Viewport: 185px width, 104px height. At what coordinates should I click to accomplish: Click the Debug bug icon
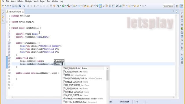coord(58,6)
